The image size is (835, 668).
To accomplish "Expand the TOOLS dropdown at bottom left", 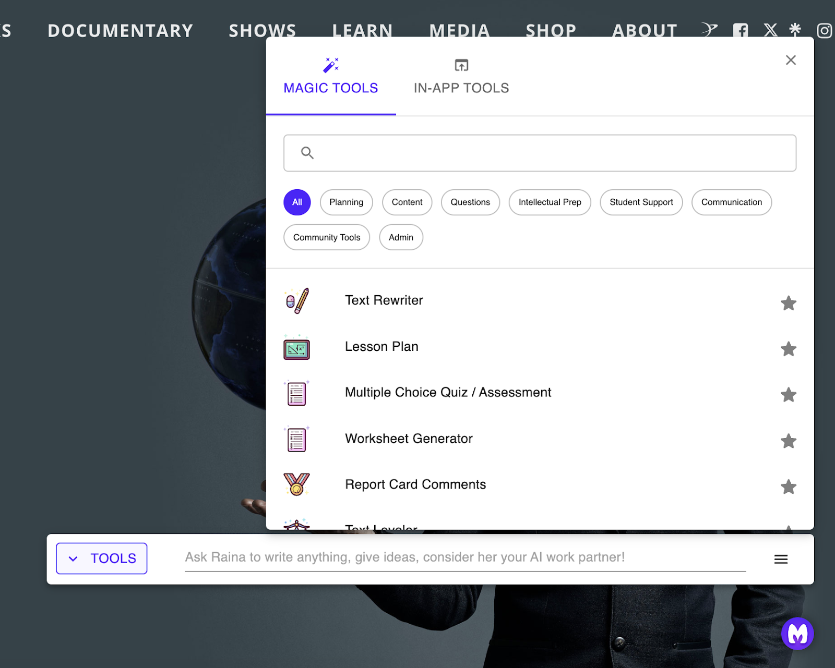I will point(101,558).
